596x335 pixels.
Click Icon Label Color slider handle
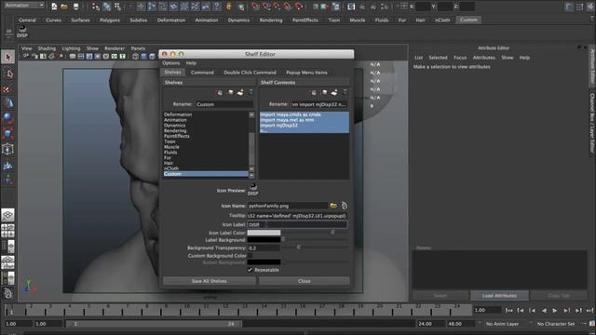pyautogui.click(x=332, y=232)
